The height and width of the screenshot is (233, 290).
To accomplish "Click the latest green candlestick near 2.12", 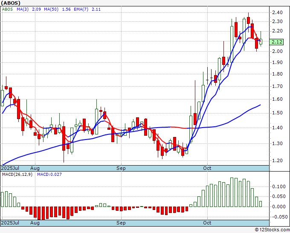I will [261, 42].
